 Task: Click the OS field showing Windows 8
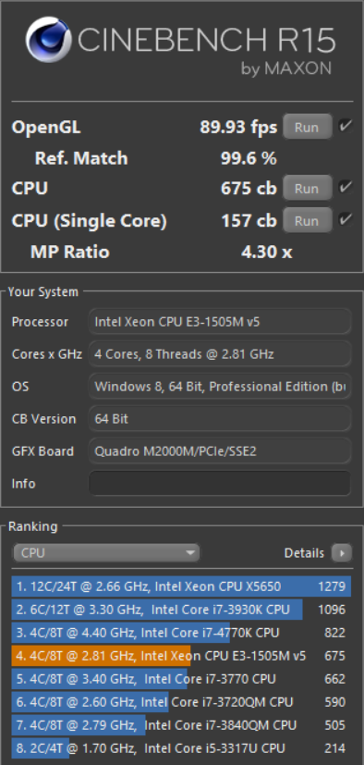(x=220, y=387)
